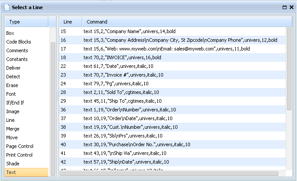The width and height of the screenshot is (297, 181).
Task: Select Code Blocks type
Action: [18, 42]
